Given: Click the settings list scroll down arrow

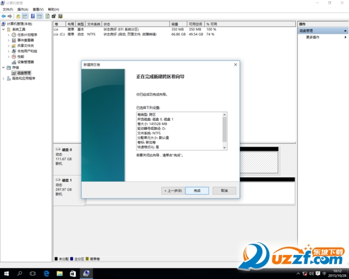Looking at the screenshot, I should (224, 147).
